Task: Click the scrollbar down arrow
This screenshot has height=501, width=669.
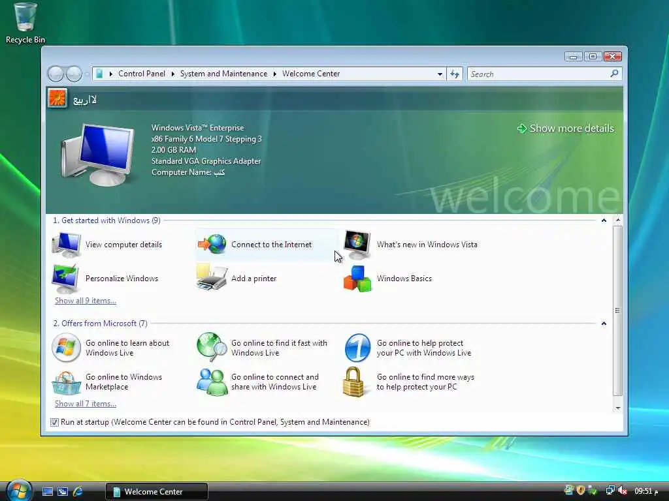Action: coord(617,408)
